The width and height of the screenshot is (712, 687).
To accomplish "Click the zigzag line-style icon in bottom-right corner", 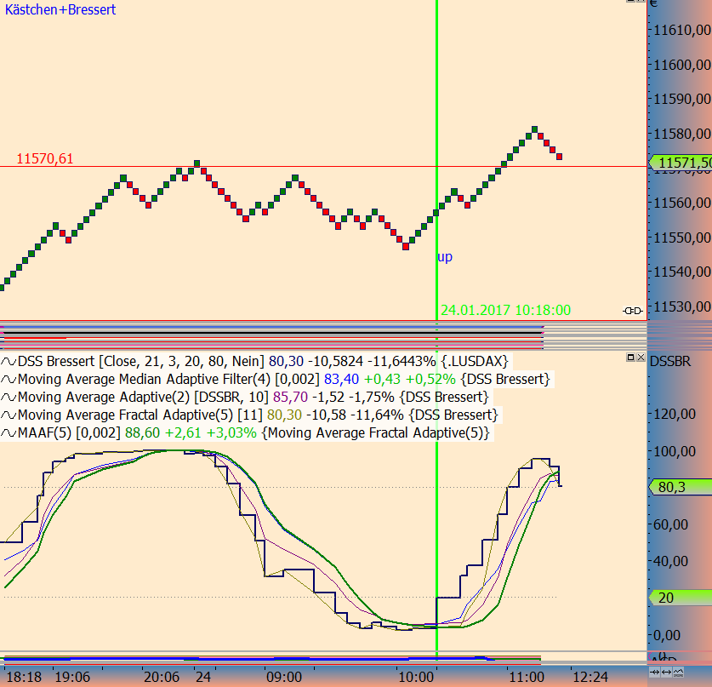I will click(678, 673).
